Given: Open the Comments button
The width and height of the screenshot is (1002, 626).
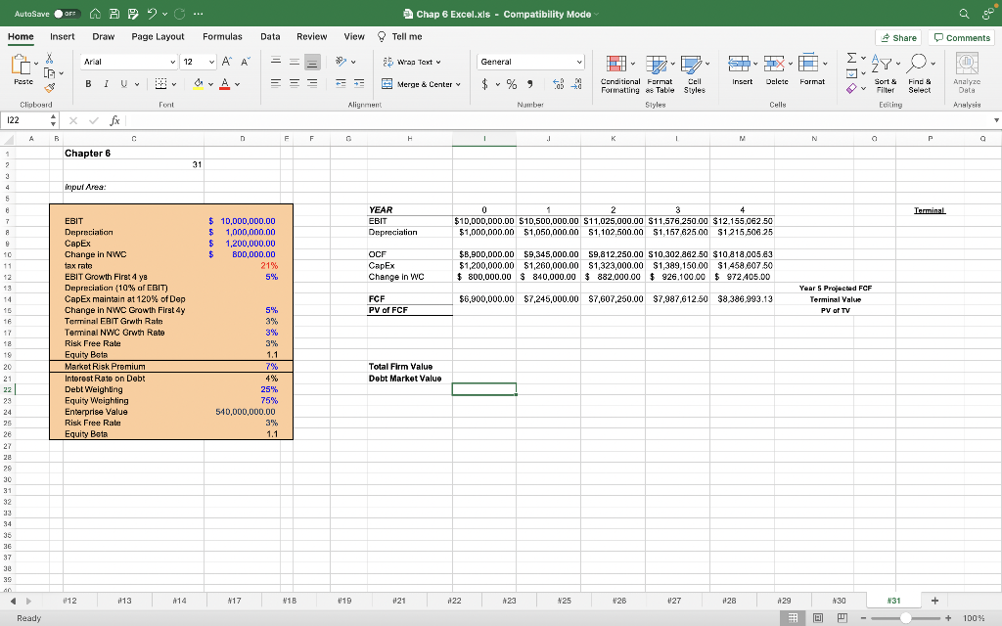Looking at the screenshot, I should click(961, 38).
